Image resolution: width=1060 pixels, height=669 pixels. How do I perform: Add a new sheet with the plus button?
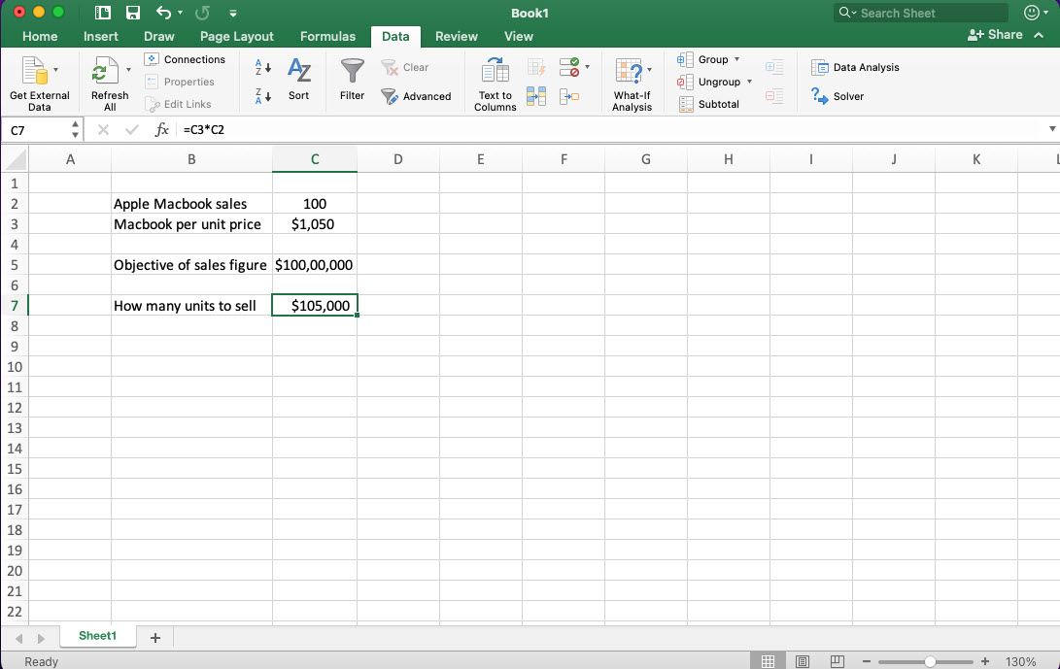click(154, 637)
